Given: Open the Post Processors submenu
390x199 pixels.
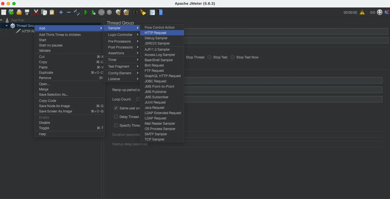Looking at the screenshot, I should point(122,47).
